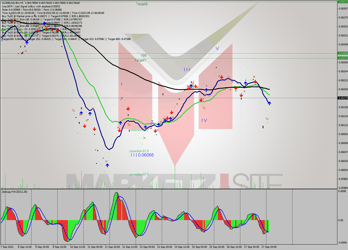Image resolution: width=348 pixels, height=250 pixels.
Task: Click the '9 Sep 20:00' time label
Action: pos(60,247)
